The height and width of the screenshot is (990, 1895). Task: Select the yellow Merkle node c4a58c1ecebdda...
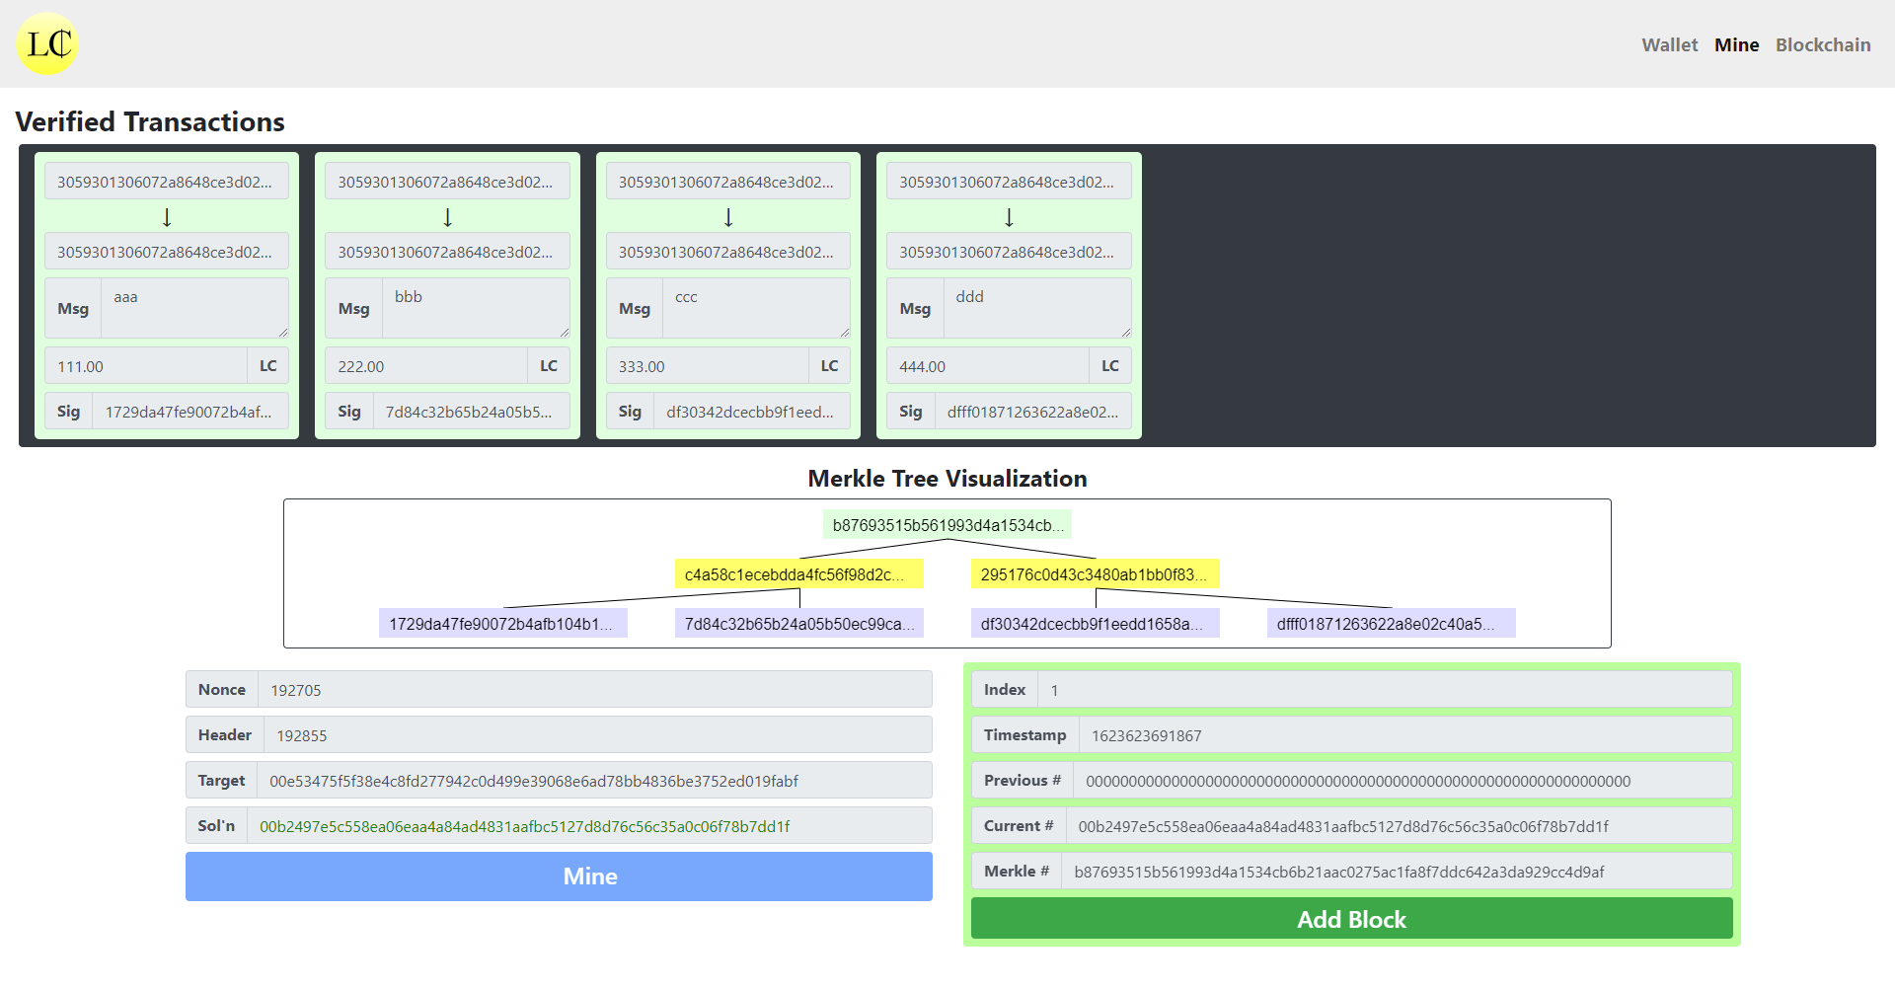799,574
